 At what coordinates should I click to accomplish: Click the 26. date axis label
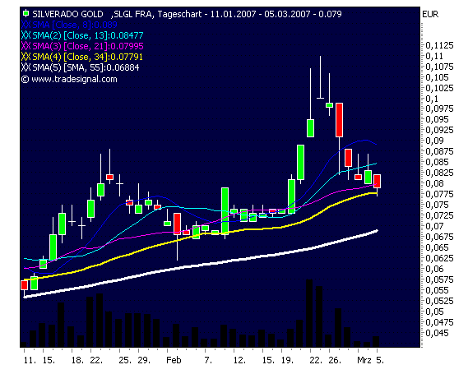click(x=335, y=360)
